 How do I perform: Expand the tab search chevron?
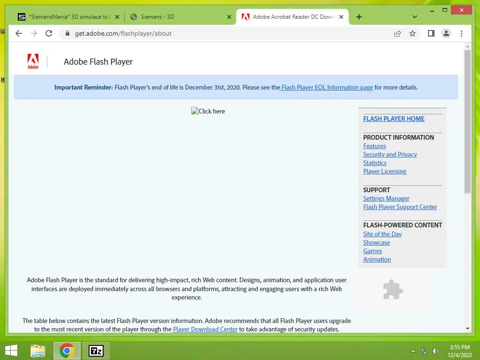415,17
